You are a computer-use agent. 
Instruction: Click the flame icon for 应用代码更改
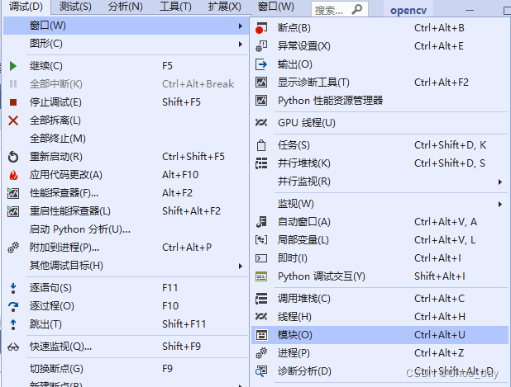13,175
